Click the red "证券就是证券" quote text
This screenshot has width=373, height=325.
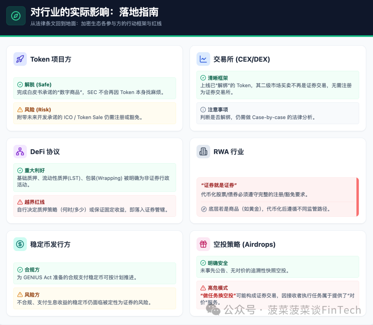pos(219,185)
